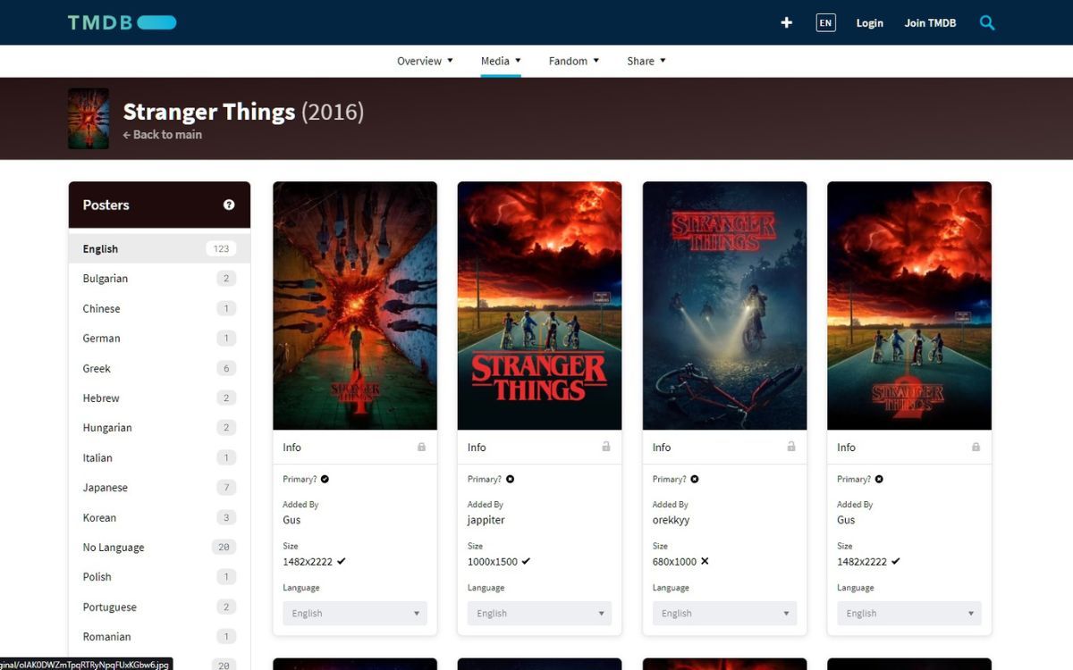Click the plus icon to add new media
The image size is (1073, 670).
coord(786,22)
